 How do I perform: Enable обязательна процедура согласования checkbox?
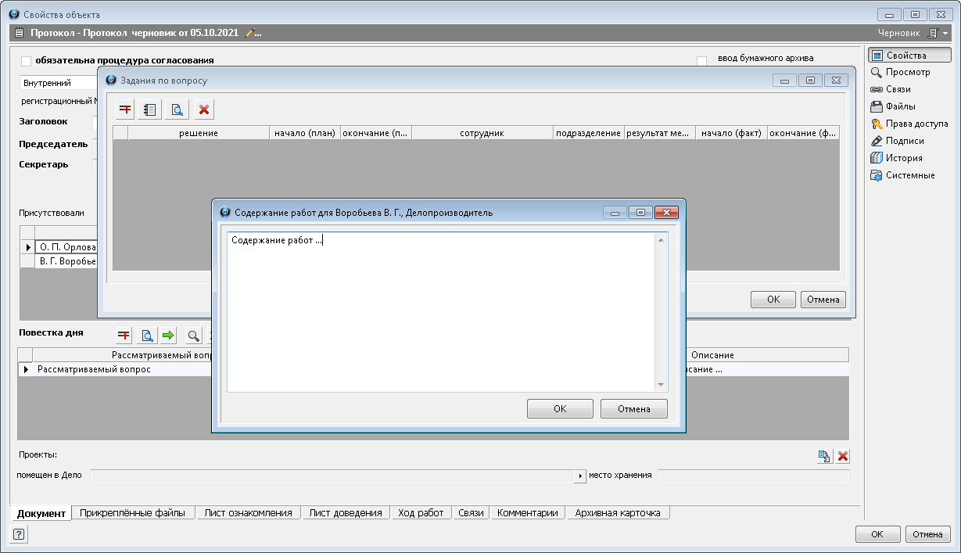pyautogui.click(x=27, y=61)
